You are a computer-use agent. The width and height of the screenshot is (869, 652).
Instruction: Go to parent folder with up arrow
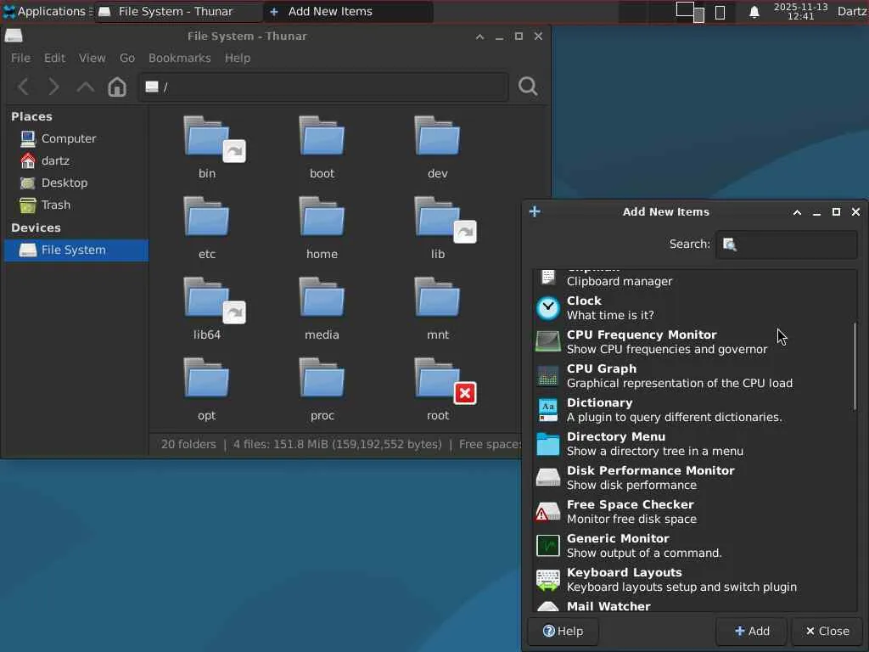[x=85, y=87]
